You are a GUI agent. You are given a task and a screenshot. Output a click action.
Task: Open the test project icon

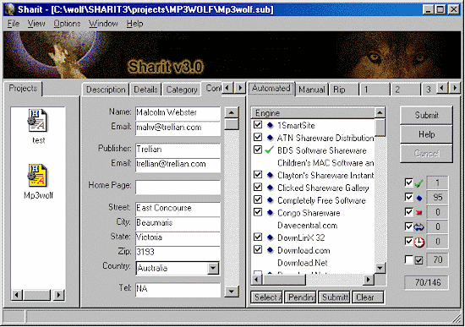pos(37,121)
